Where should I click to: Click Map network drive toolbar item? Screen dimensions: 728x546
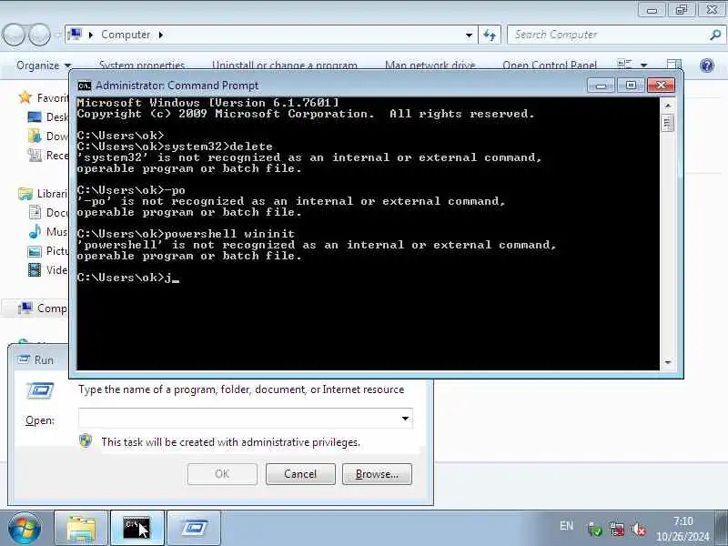coord(430,66)
